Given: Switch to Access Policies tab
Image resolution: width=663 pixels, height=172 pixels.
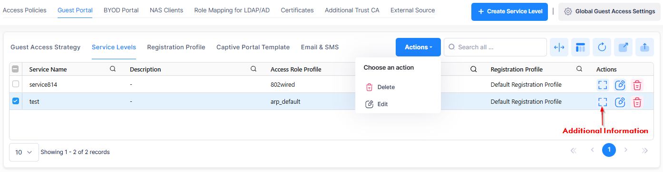Looking at the screenshot, I should [x=25, y=10].
